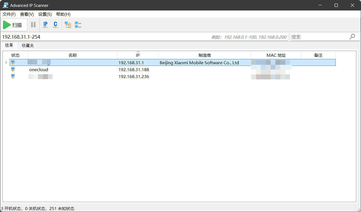The image size is (361, 212).
Task: Click the computer icon for onecloud
Action: (x=13, y=69)
